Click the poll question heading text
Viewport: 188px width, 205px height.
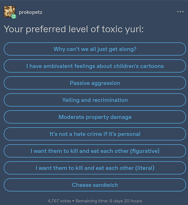click(74, 29)
